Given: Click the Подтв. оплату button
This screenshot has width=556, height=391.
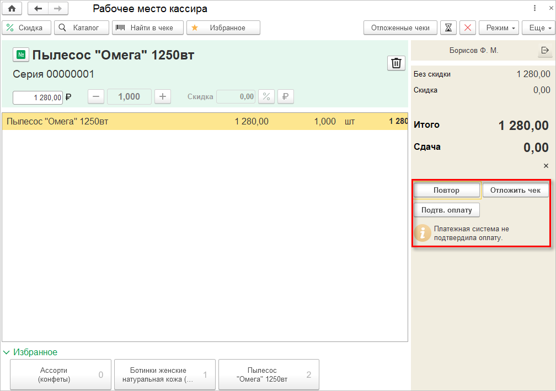Looking at the screenshot, I should pos(447,210).
